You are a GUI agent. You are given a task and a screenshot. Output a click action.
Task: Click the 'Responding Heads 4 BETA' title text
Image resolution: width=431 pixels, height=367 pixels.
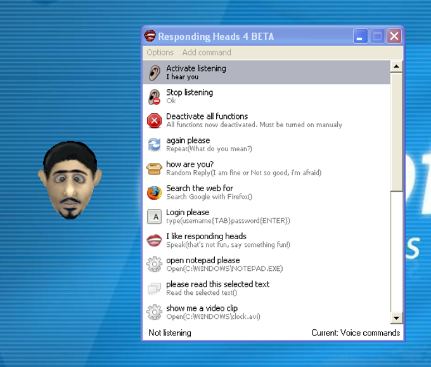click(x=215, y=37)
